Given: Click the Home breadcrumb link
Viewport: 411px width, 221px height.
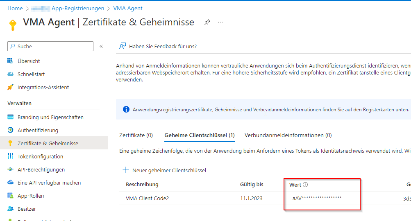Looking at the screenshot, I should point(15,9).
